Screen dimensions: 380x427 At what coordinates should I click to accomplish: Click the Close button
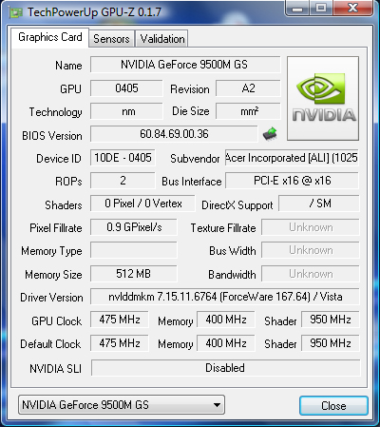[x=333, y=405]
